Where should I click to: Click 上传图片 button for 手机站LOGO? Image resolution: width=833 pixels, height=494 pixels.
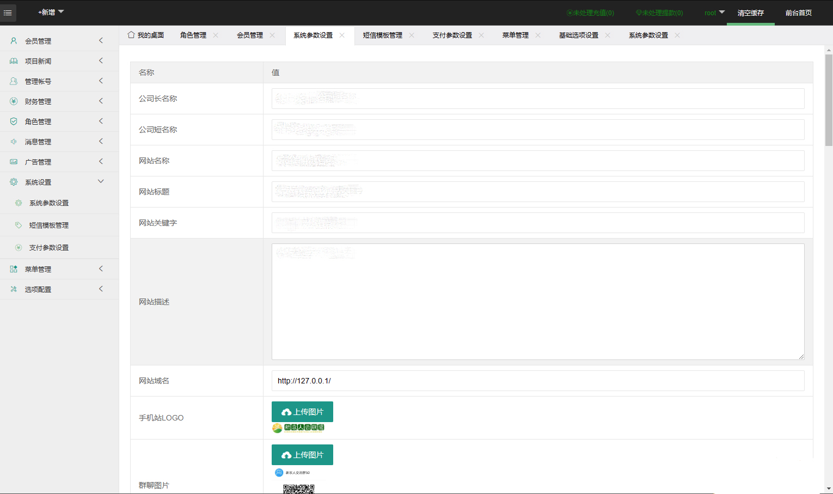302,412
